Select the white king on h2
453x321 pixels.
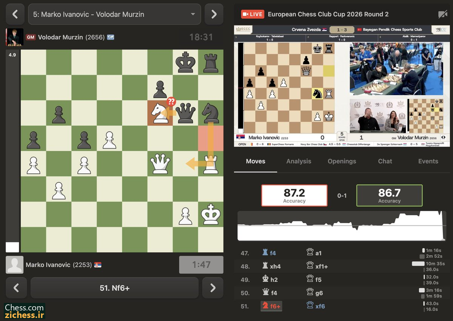point(211,214)
